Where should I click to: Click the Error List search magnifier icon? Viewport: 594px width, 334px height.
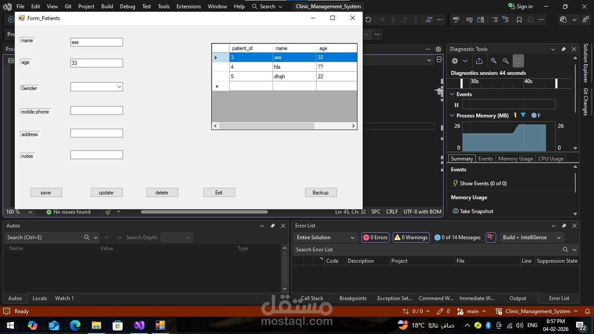565,250
